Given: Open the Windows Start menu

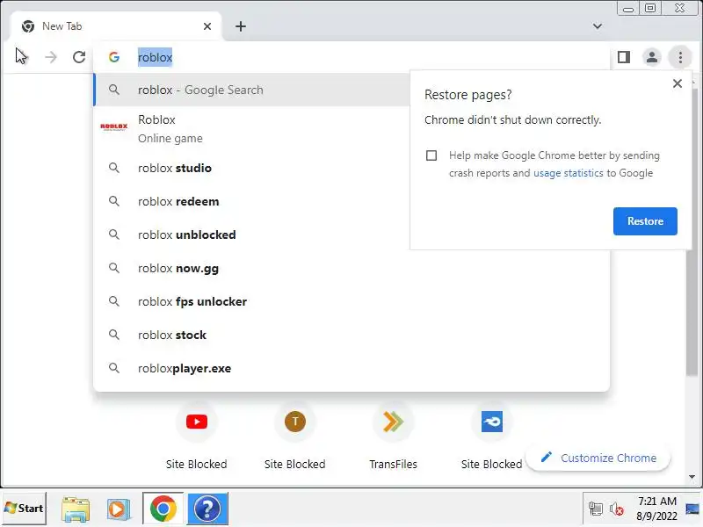Looking at the screenshot, I should point(24,509).
